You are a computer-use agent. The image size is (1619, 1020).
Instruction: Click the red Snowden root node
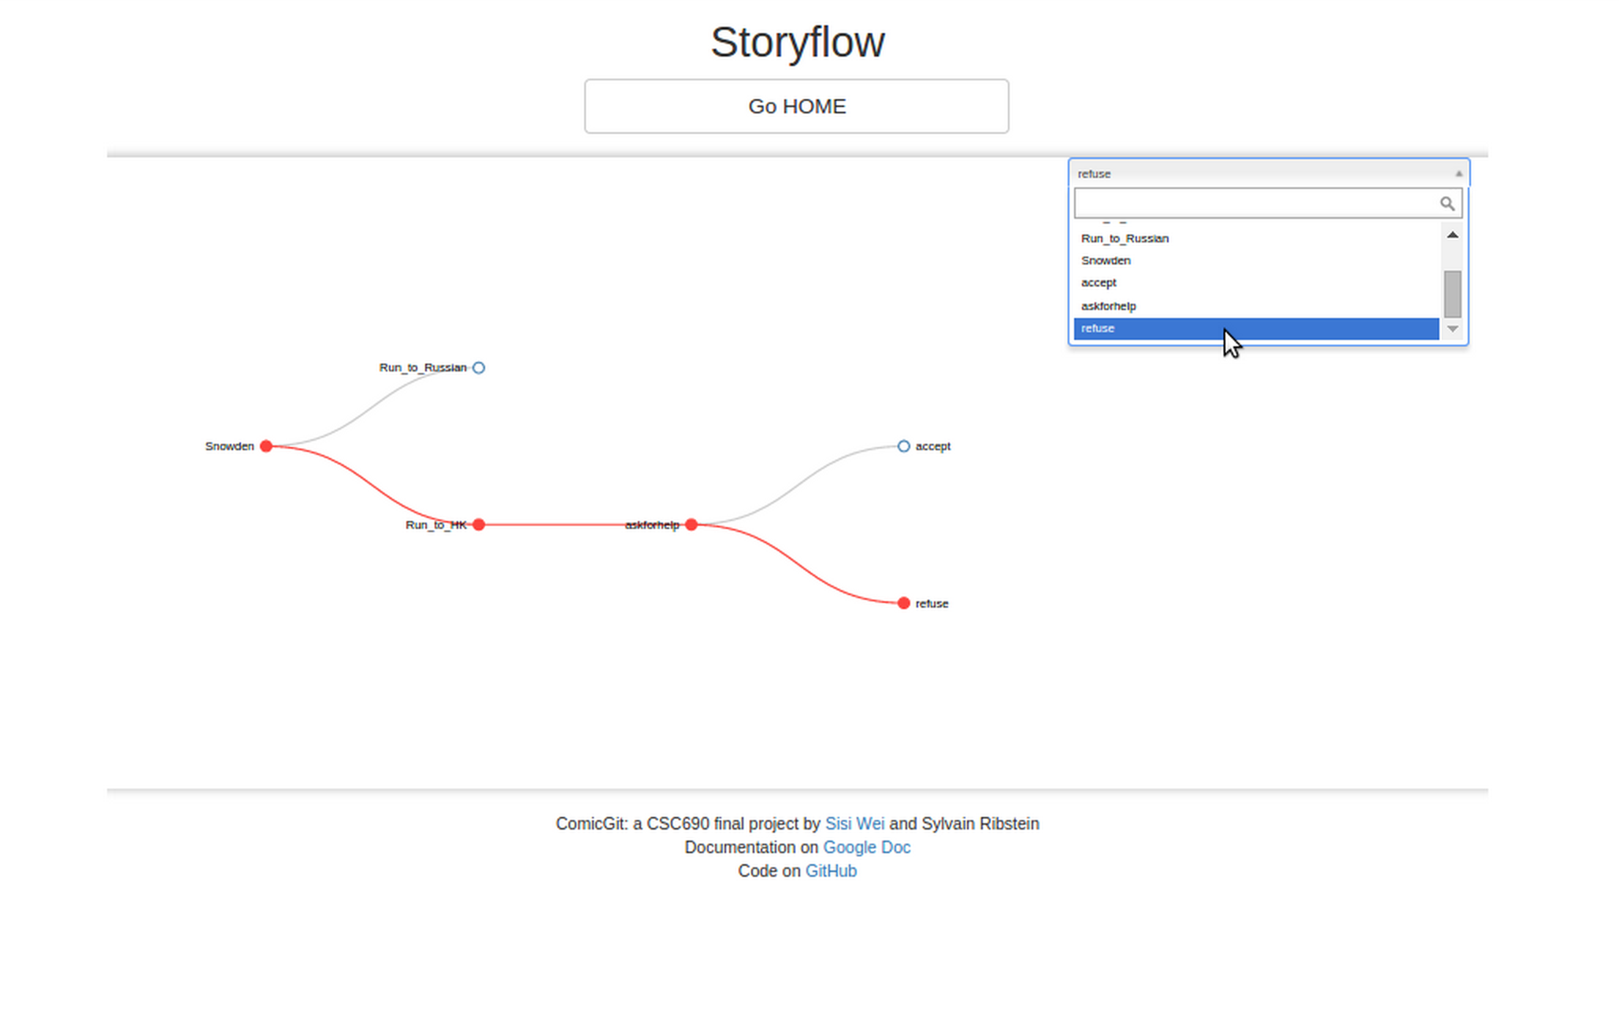[266, 446]
